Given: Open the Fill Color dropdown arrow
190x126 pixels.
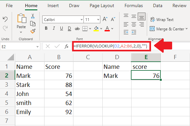Looking at the screenshot, I should (x=101, y=28).
